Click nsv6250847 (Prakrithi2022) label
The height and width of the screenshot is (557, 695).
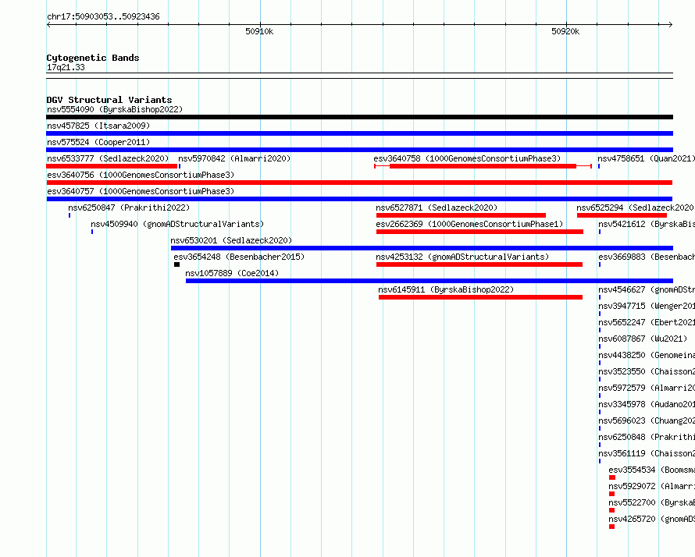129,208
